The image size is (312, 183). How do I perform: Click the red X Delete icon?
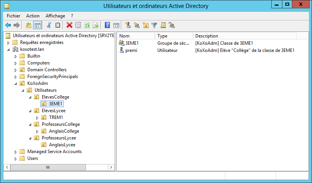pos(69,25)
